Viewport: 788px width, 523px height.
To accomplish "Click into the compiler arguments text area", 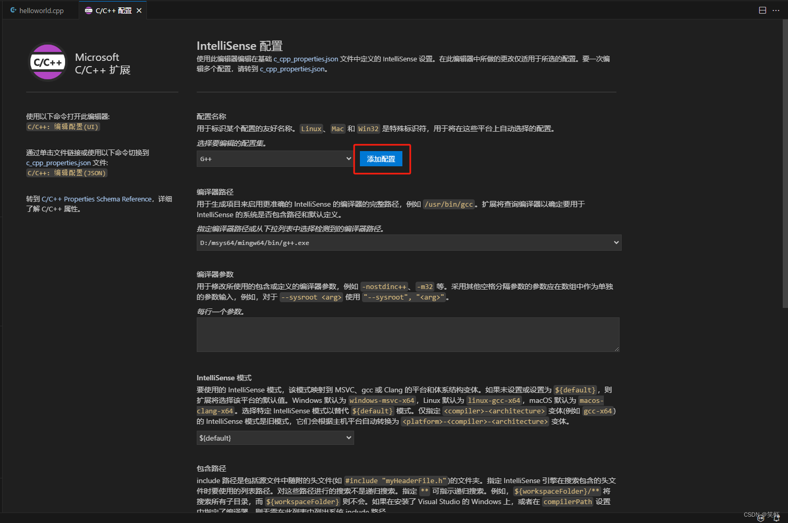I will point(408,334).
